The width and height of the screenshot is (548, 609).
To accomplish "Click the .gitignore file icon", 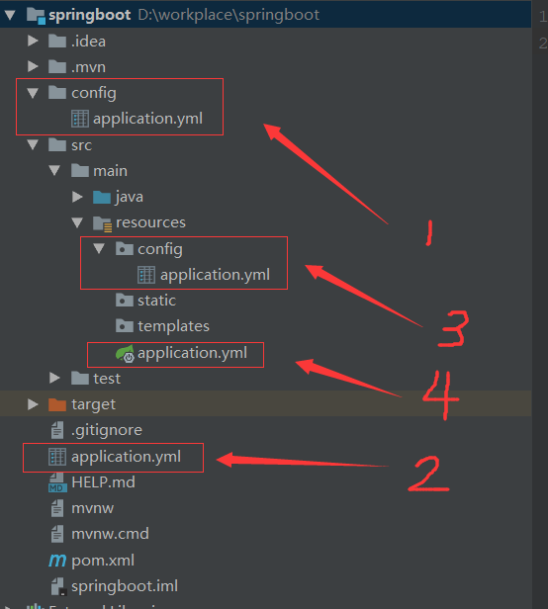I will pyautogui.click(x=57, y=430).
